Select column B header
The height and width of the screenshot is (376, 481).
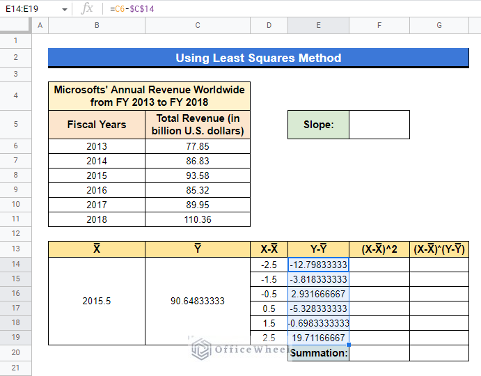coord(97,26)
